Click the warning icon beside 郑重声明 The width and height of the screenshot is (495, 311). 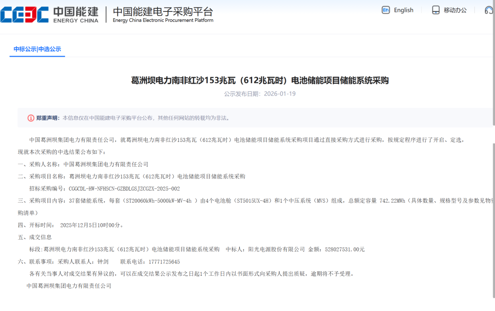tap(30, 118)
